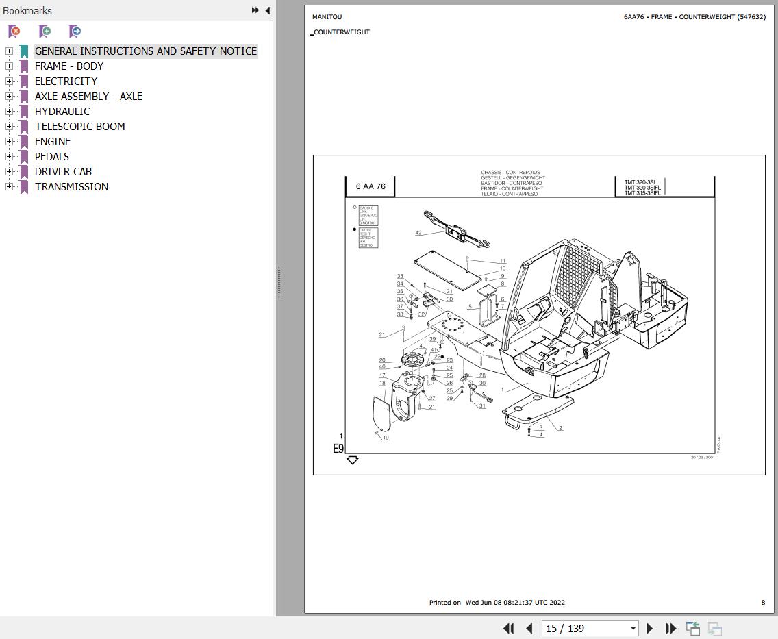This screenshot has width=778, height=639.
Task: Click the teal bookmark icon beside GENERAL INSTRUCTIONS
Action: [x=24, y=51]
